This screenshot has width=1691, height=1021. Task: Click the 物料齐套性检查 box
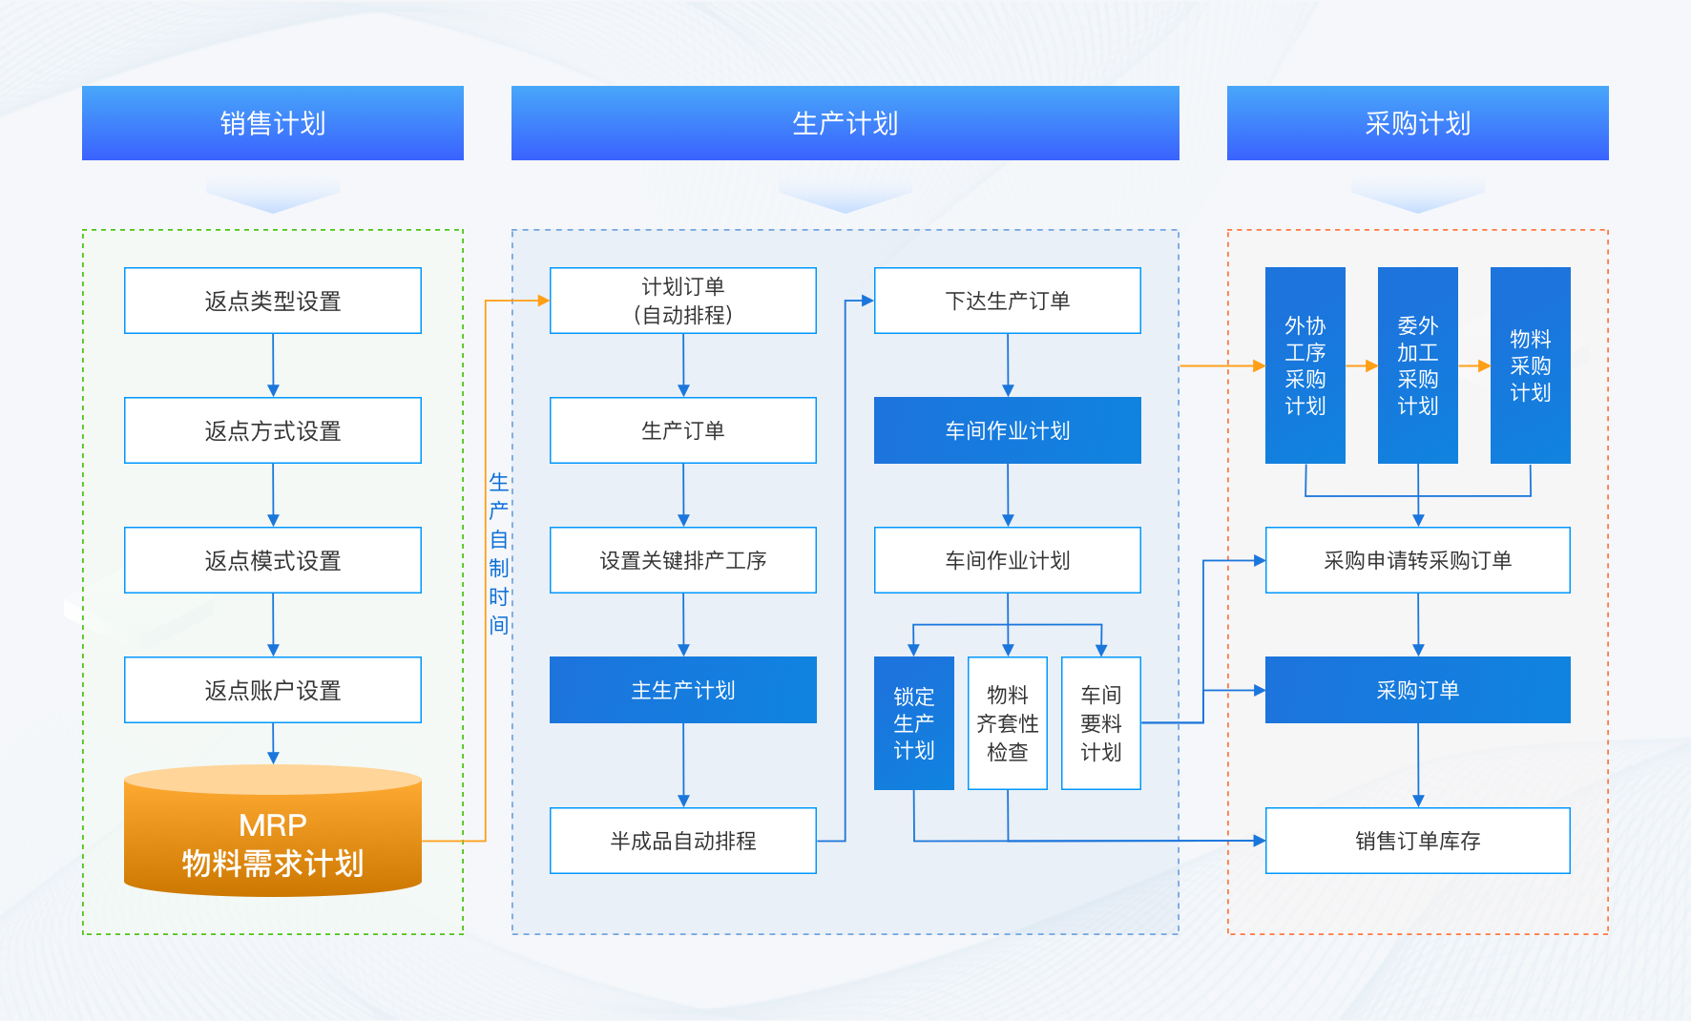point(1008,723)
